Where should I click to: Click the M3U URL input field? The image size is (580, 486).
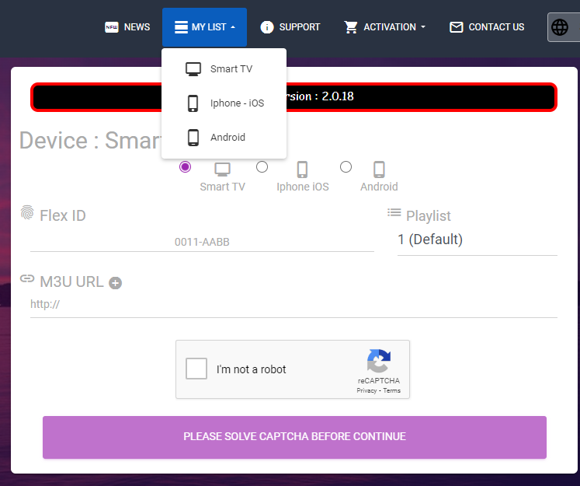click(293, 305)
